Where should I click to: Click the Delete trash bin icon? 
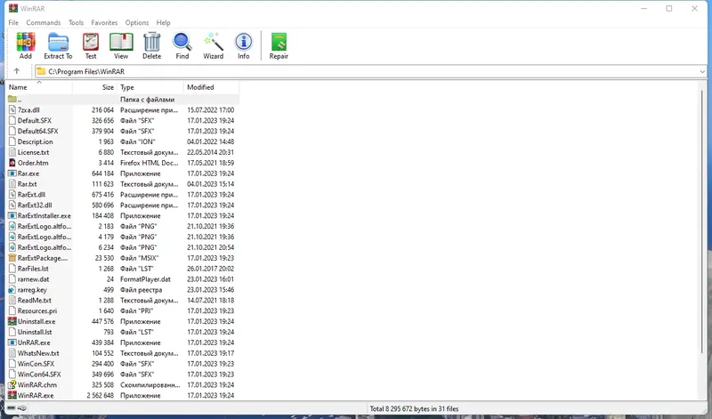(x=151, y=42)
